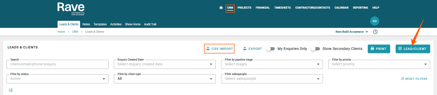Add a new Lead/Client

pos(413,49)
